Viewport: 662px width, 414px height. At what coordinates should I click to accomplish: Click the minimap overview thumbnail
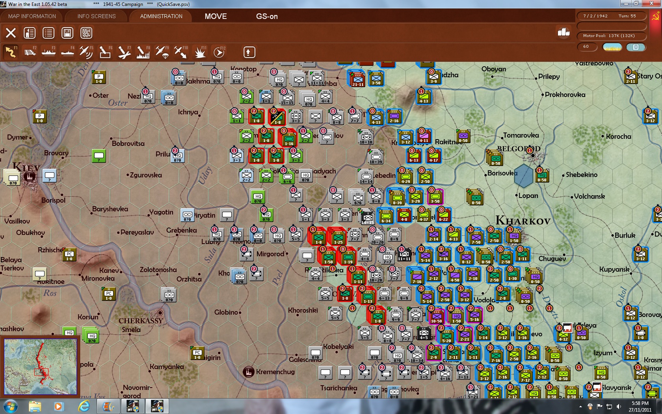click(x=41, y=366)
